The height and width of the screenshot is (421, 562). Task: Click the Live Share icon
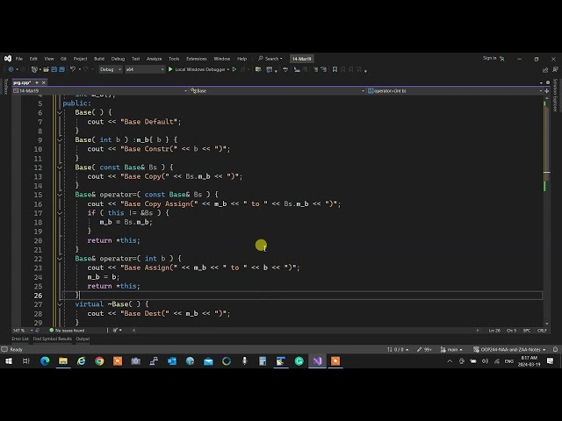coord(545,69)
